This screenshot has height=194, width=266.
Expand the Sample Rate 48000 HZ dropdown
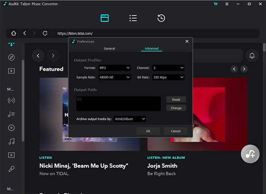(x=115, y=77)
